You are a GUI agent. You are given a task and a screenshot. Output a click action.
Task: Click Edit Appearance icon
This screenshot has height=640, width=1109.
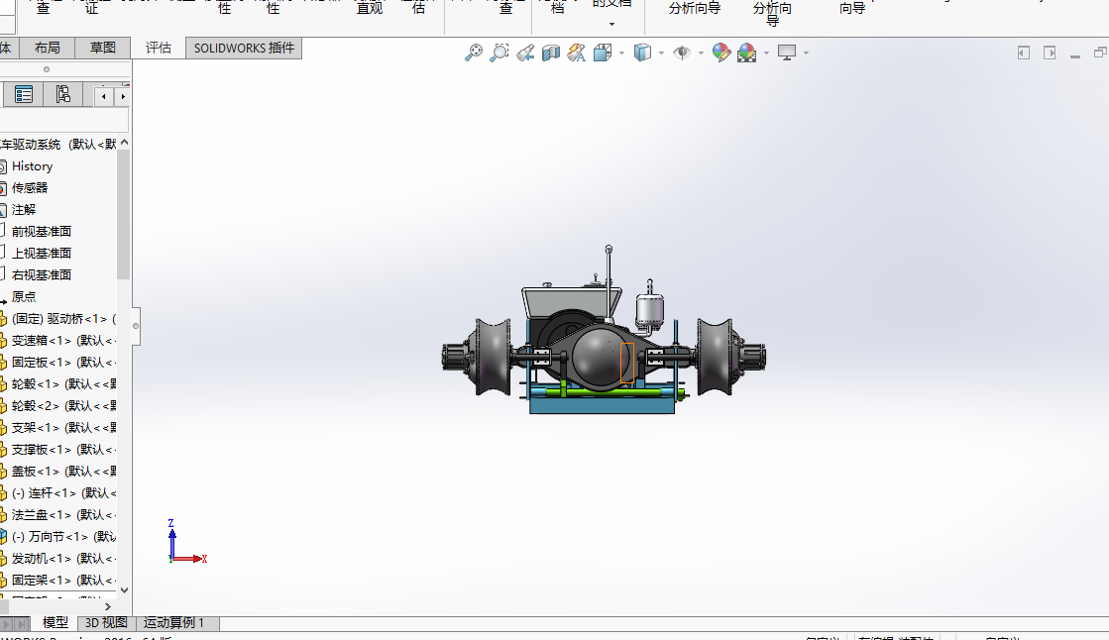pos(721,53)
